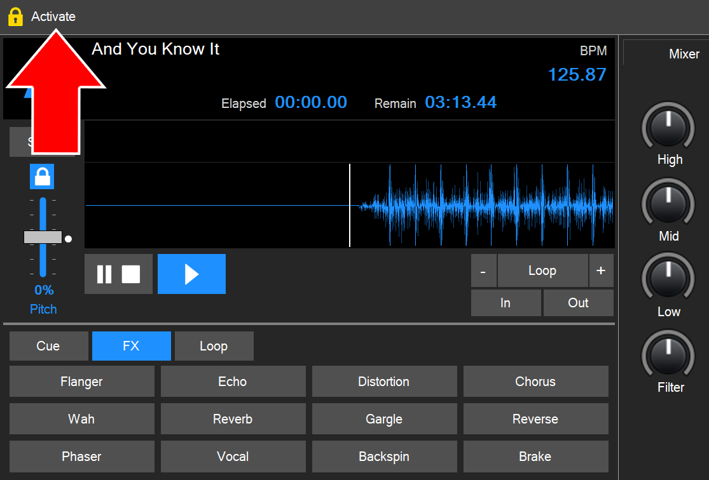Increase loop length with plus button
Viewport: 709px width, 480px height.
pyautogui.click(x=601, y=270)
